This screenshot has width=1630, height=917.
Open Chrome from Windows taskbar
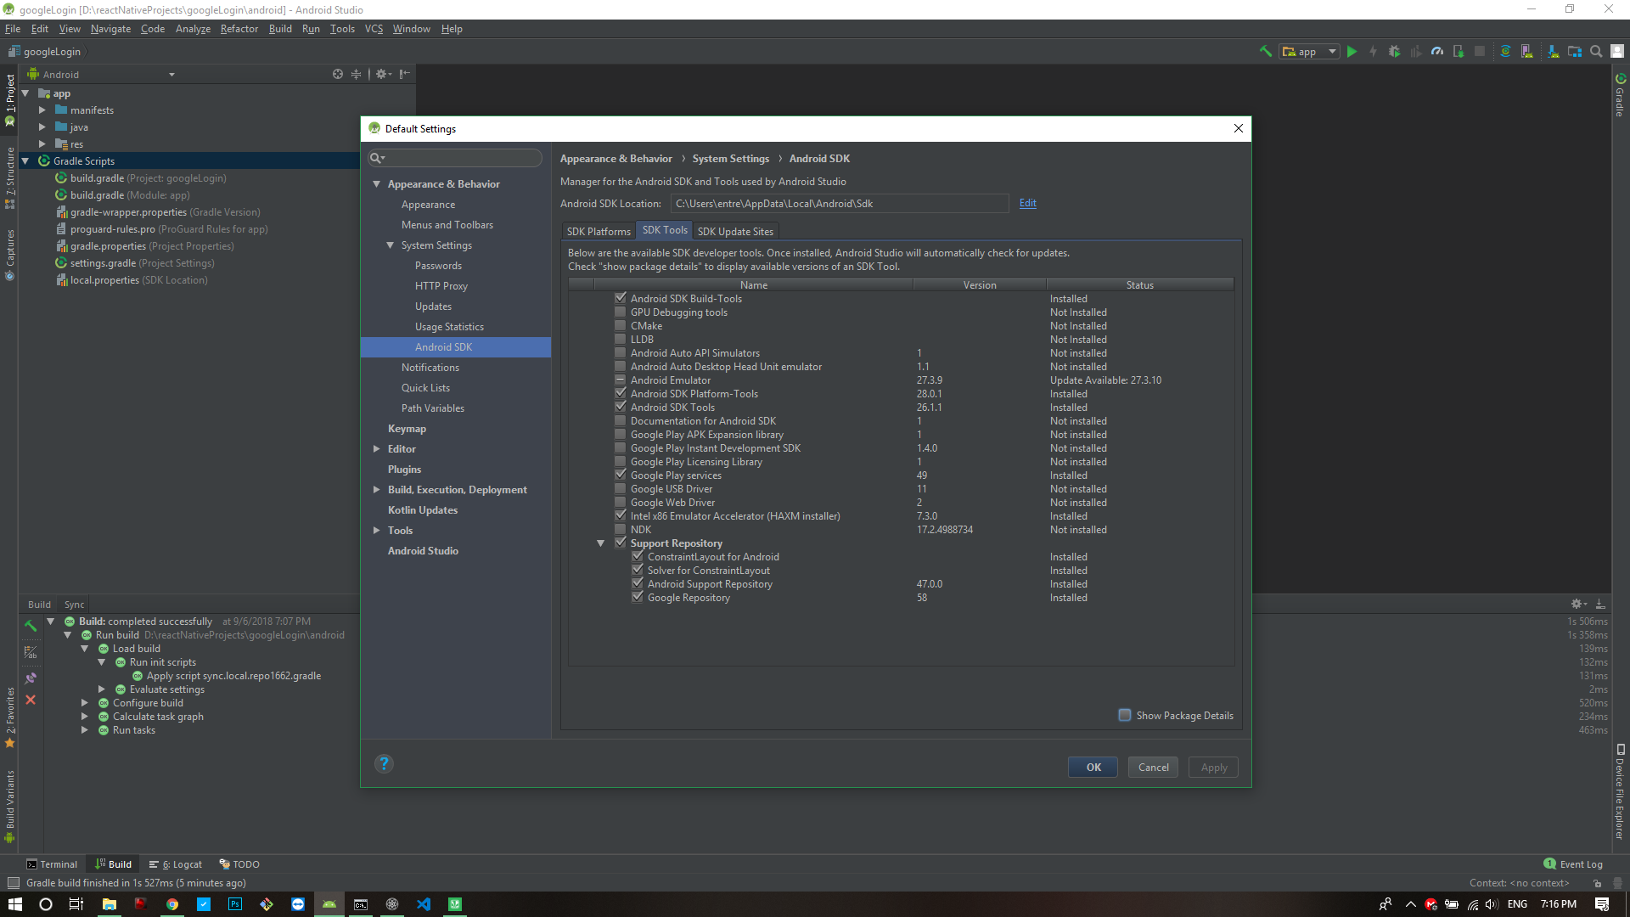(172, 904)
